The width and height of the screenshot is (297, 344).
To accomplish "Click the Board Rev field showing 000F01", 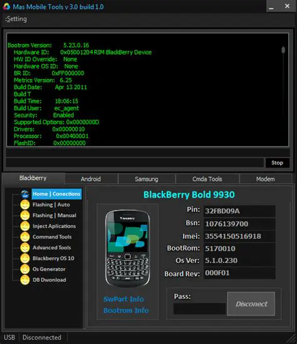I will [239, 273].
